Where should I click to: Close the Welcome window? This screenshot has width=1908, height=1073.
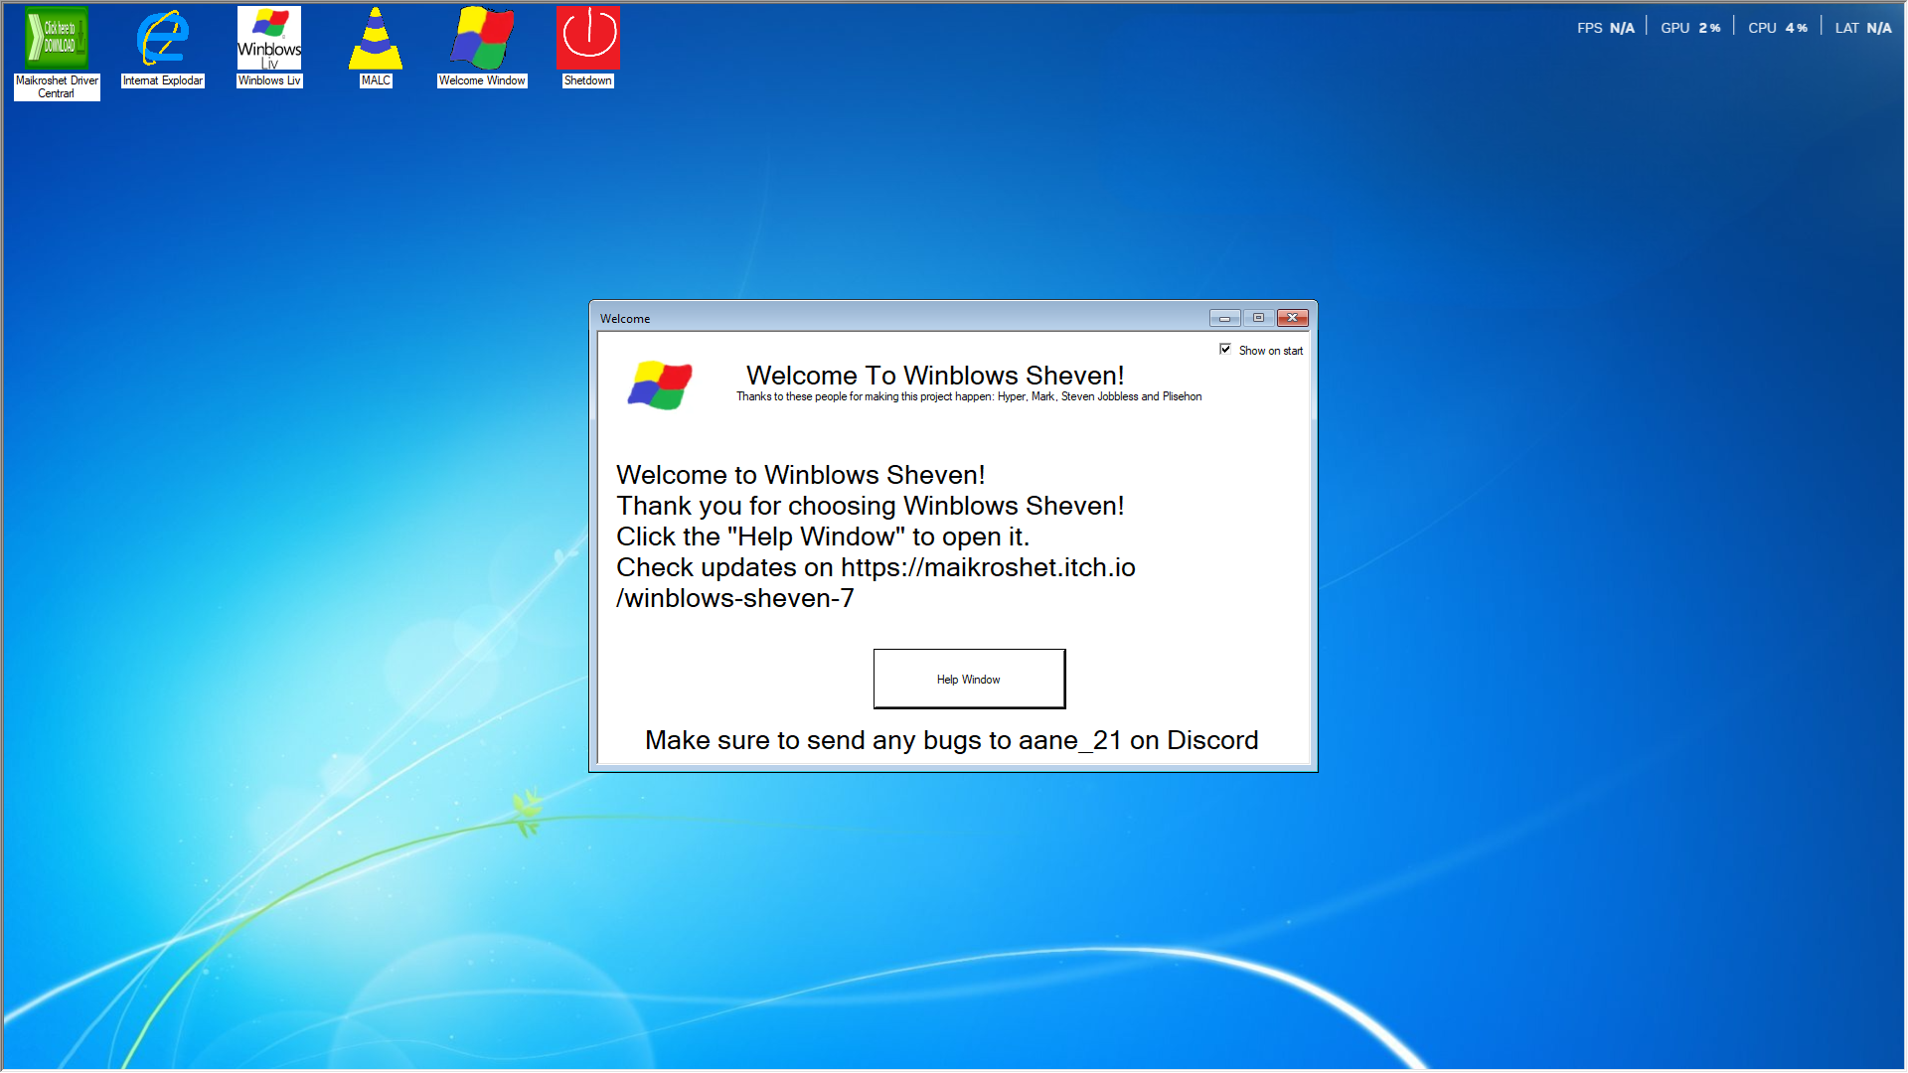(x=1293, y=318)
